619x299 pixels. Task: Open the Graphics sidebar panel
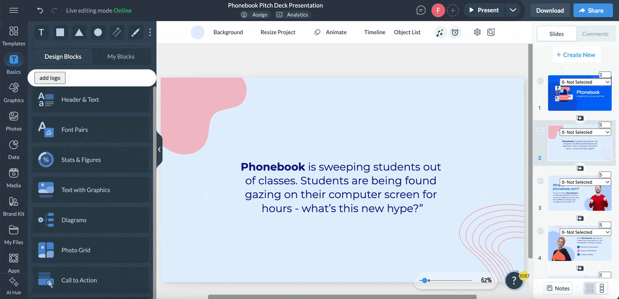pos(13,91)
